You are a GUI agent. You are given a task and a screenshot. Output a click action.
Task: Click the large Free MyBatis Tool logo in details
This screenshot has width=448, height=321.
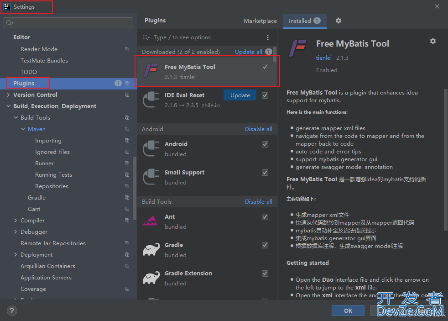tap(298, 48)
